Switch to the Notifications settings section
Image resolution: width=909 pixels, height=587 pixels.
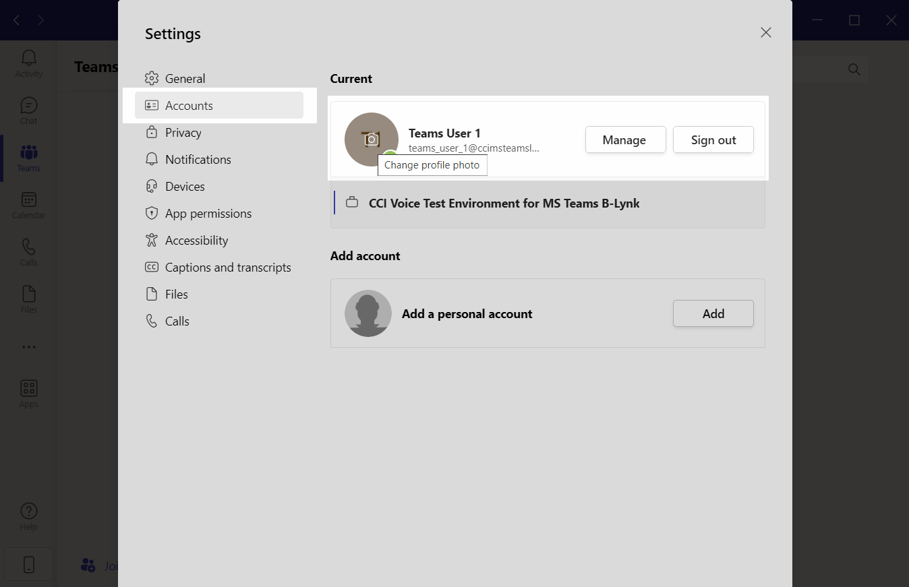196,159
